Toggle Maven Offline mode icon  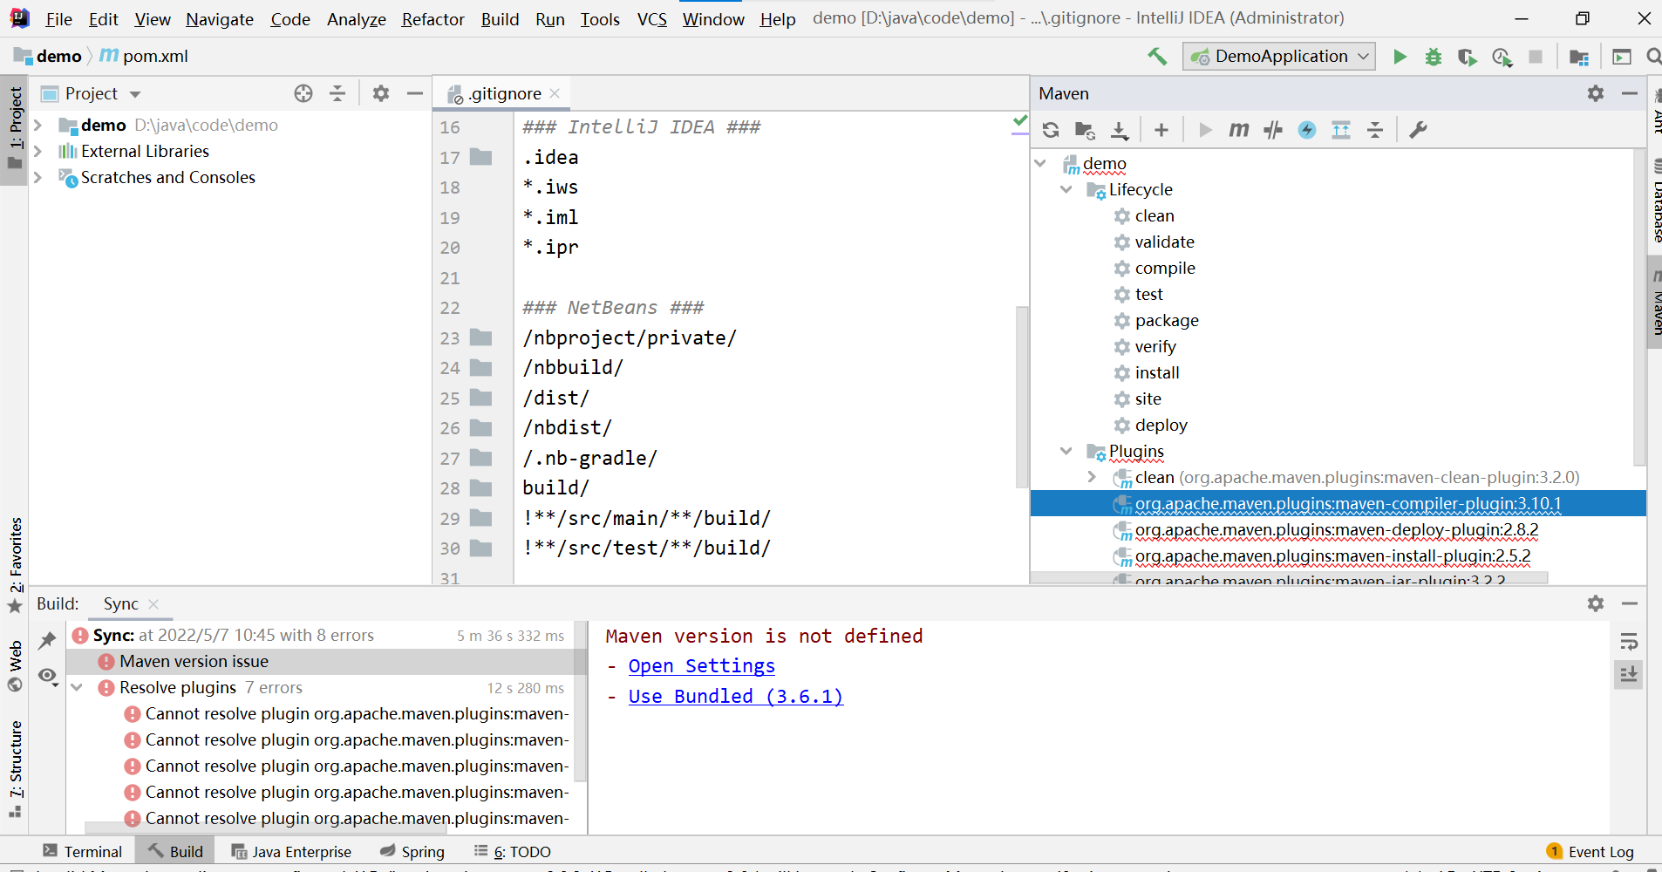(1307, 130)
